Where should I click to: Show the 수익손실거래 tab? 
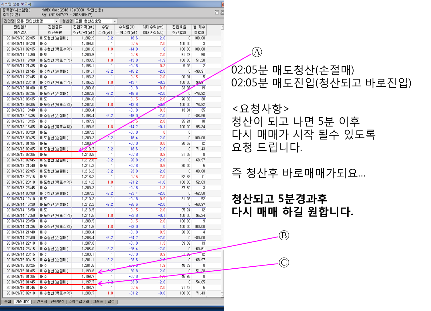(x=79, y=302)
